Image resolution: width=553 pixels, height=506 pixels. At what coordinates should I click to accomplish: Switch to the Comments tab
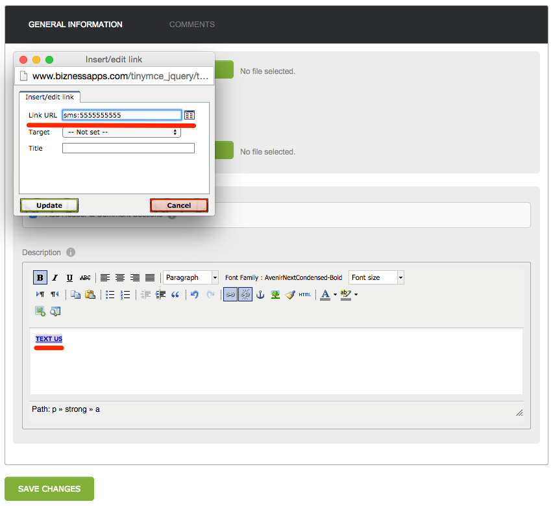tap(191, 25)
